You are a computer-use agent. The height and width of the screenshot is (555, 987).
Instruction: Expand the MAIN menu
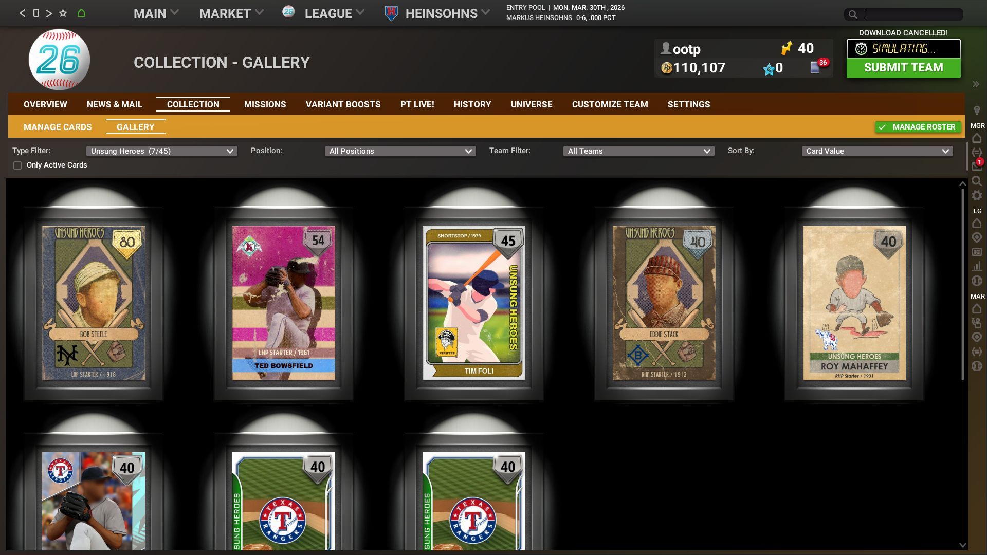pos(156,13)
